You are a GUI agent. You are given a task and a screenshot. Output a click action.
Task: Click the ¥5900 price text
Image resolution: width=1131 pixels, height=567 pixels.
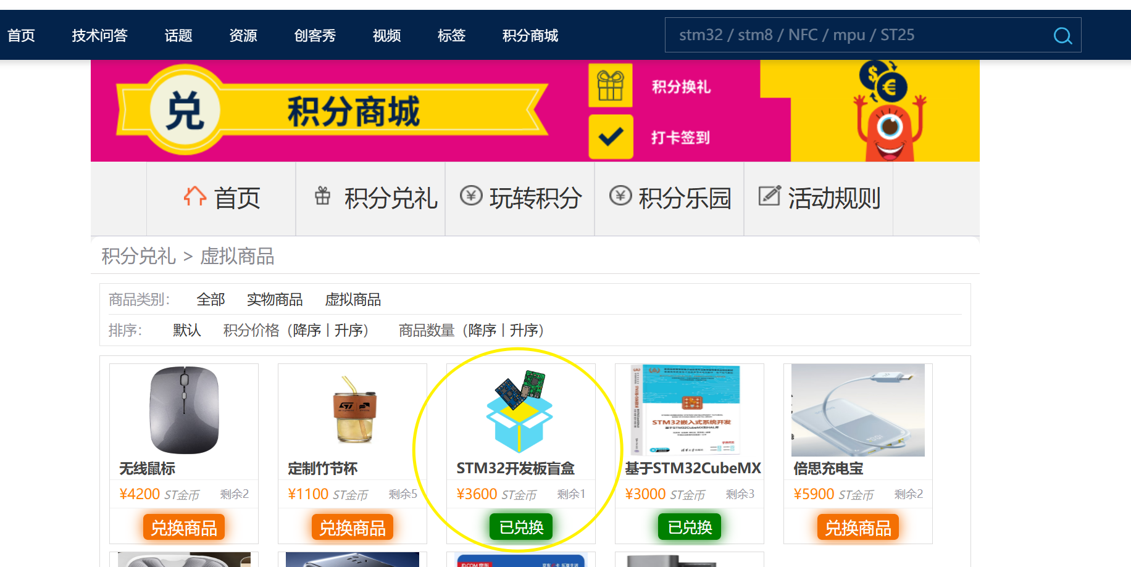click(x=814, y=494)
